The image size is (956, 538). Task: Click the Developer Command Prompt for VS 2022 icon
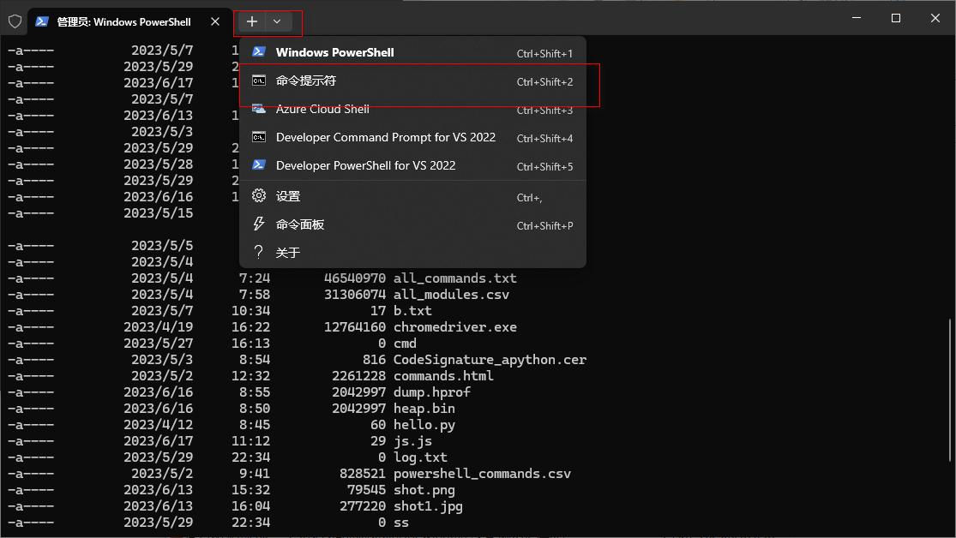point(258,137)
